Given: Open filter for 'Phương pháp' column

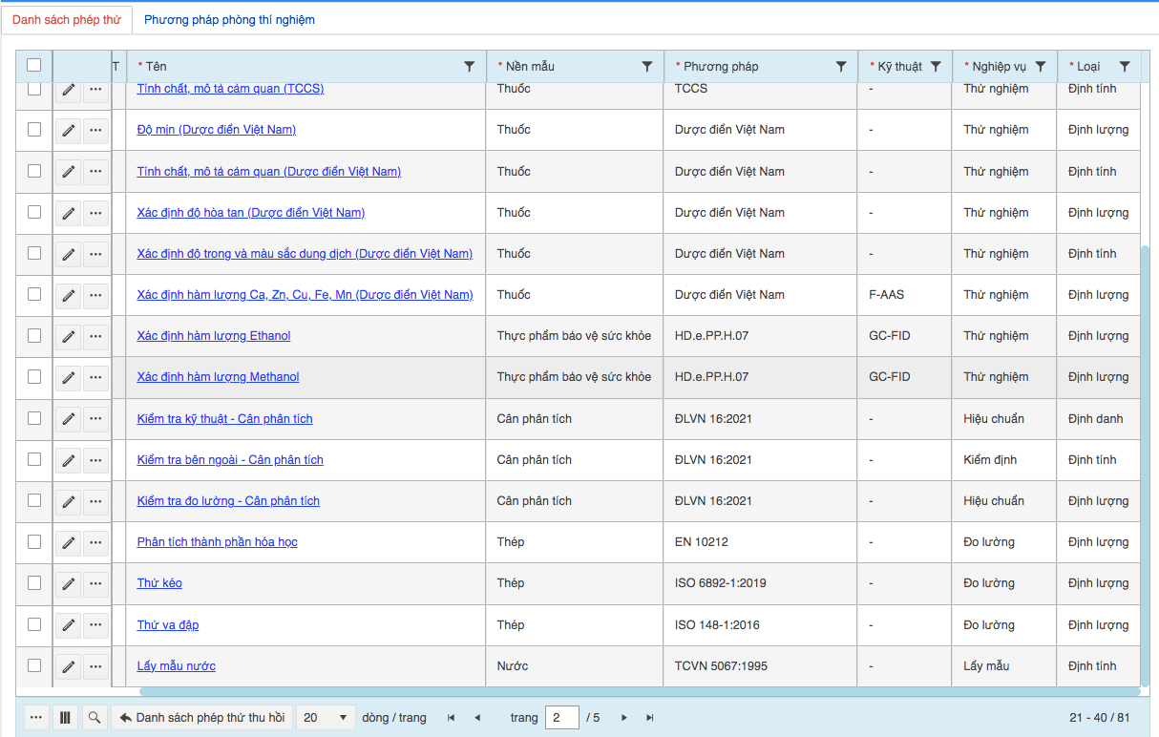Looking at the screenshot, I should point(841,67).
